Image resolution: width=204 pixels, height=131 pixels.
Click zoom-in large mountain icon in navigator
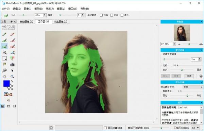(201, 44)
